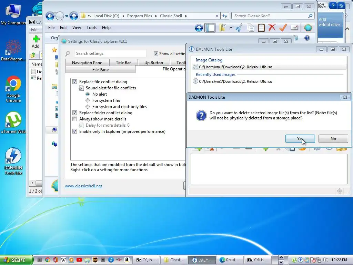This screenshot has height=265, width=353.
Task: Click the scissors Cut icon
Action: 239,28
